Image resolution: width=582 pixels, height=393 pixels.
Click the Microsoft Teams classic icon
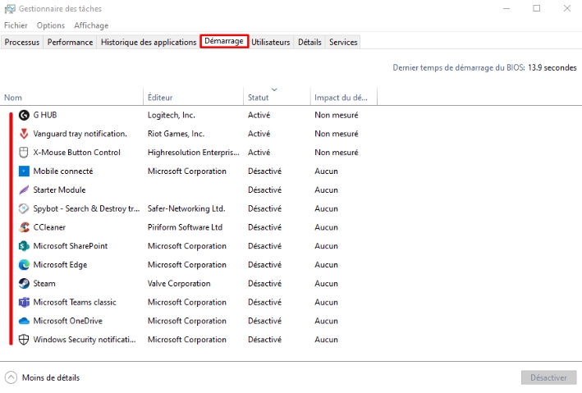point(24,303)
